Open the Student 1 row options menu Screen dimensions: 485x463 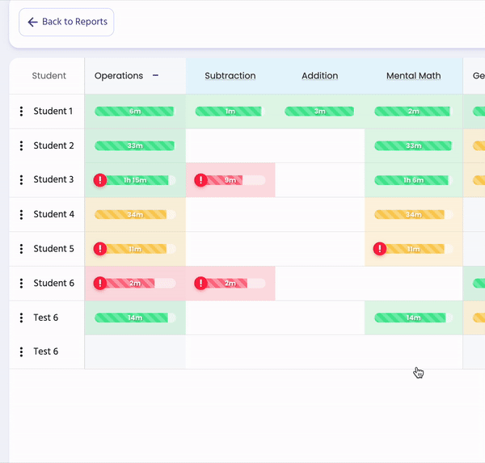pyautogui.click(x=21, y=112)
